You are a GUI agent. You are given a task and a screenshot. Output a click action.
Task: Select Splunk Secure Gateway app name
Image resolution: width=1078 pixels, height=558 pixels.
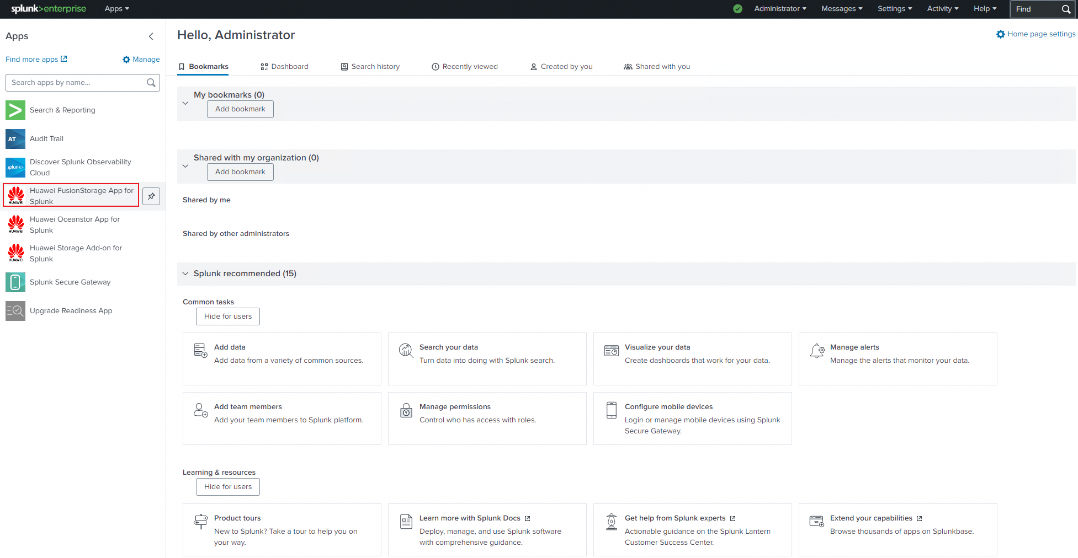[x=70, y=282]
